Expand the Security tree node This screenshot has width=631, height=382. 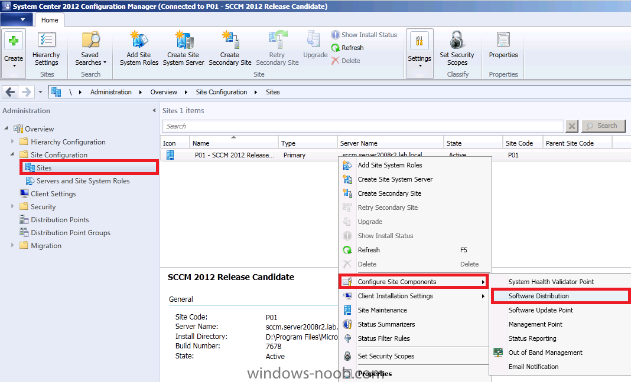pos(12,206)
